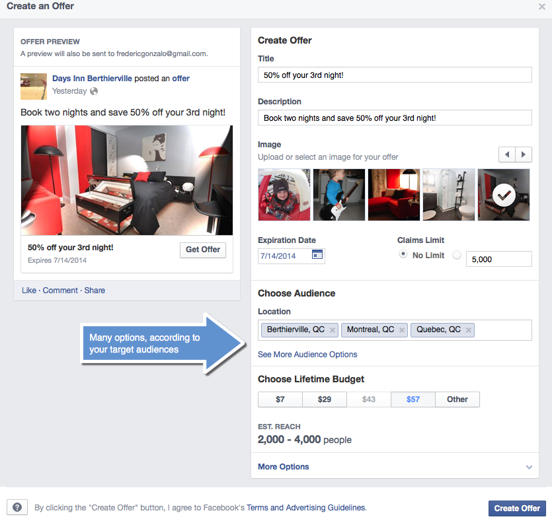Click the claims limit field showing 5,000
Image resolution: width=552 pixels, height=521 pixels.
pos(499,259)
